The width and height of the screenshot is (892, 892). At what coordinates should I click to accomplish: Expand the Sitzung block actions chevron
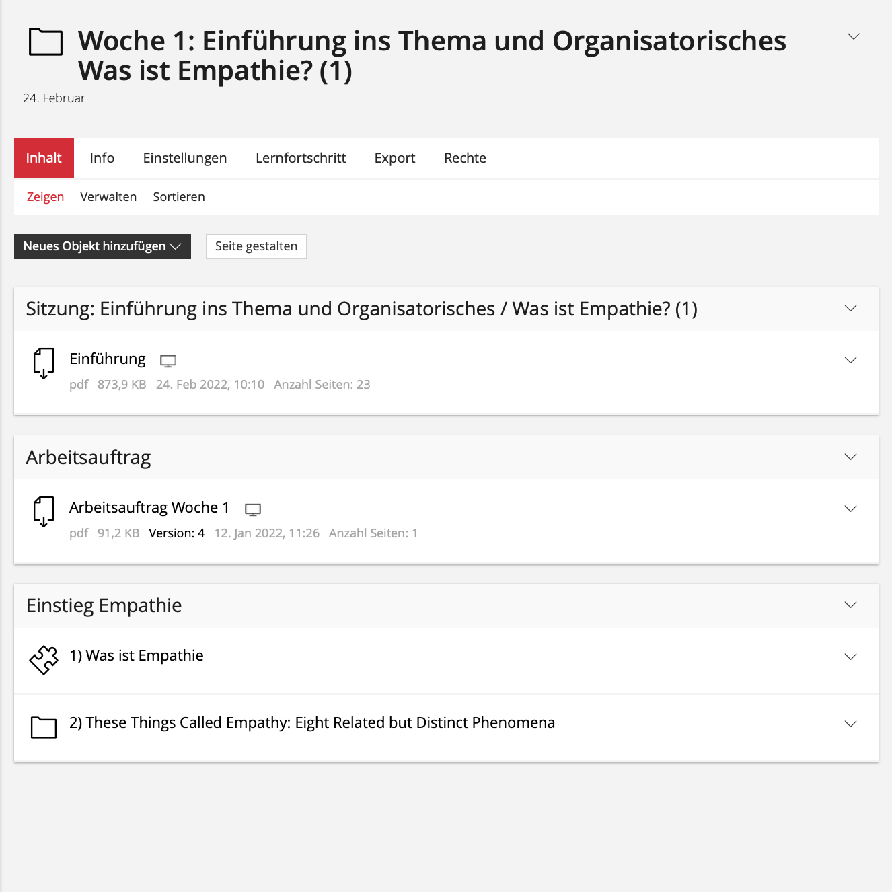[850, 309]
